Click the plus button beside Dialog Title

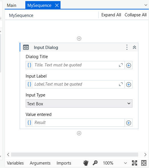pos(128,65)
